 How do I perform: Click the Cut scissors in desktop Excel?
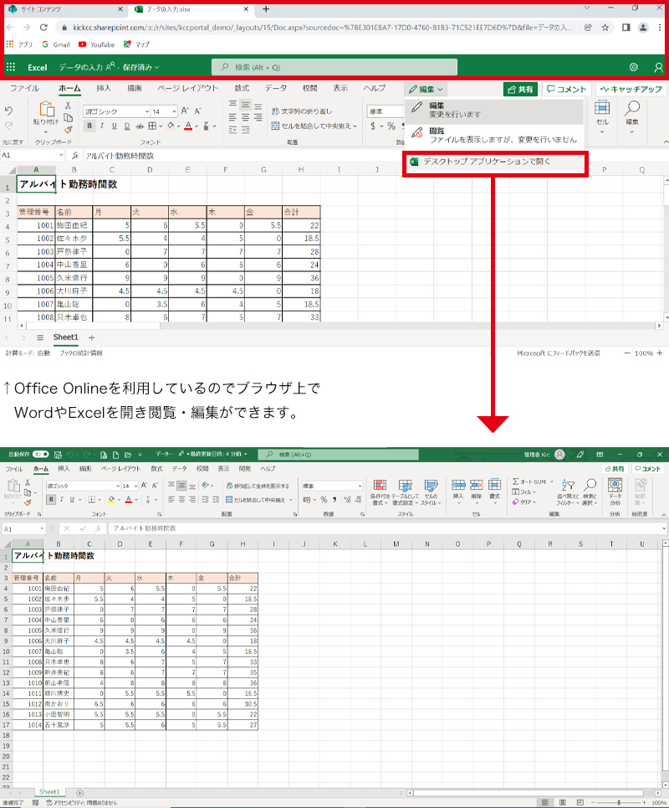[28, 482]
